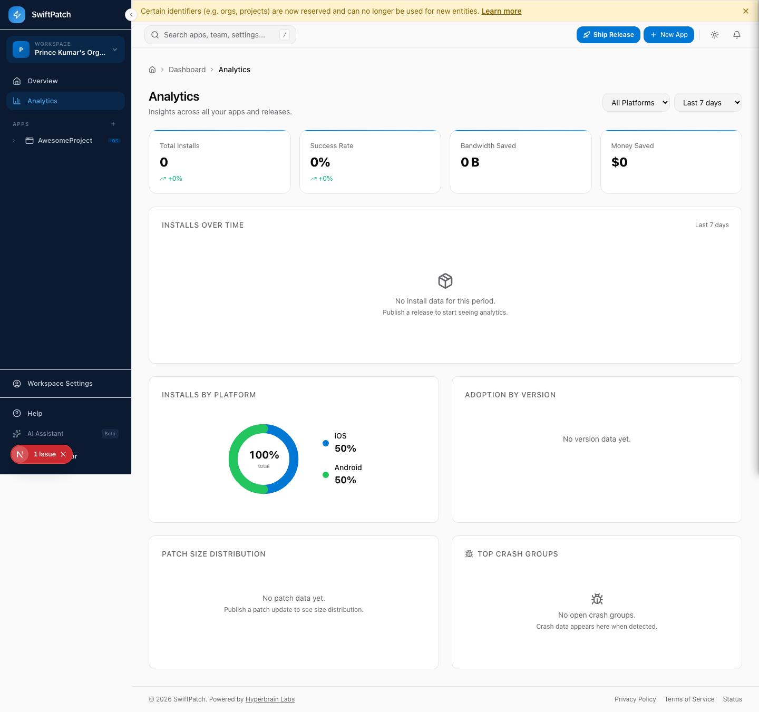Click the package icon in Installs Over Time

coord(445,281)
